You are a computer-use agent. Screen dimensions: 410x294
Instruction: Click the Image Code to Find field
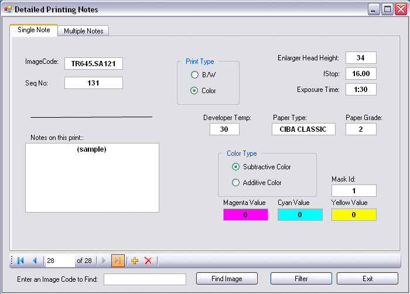click(x=145, y=279)
